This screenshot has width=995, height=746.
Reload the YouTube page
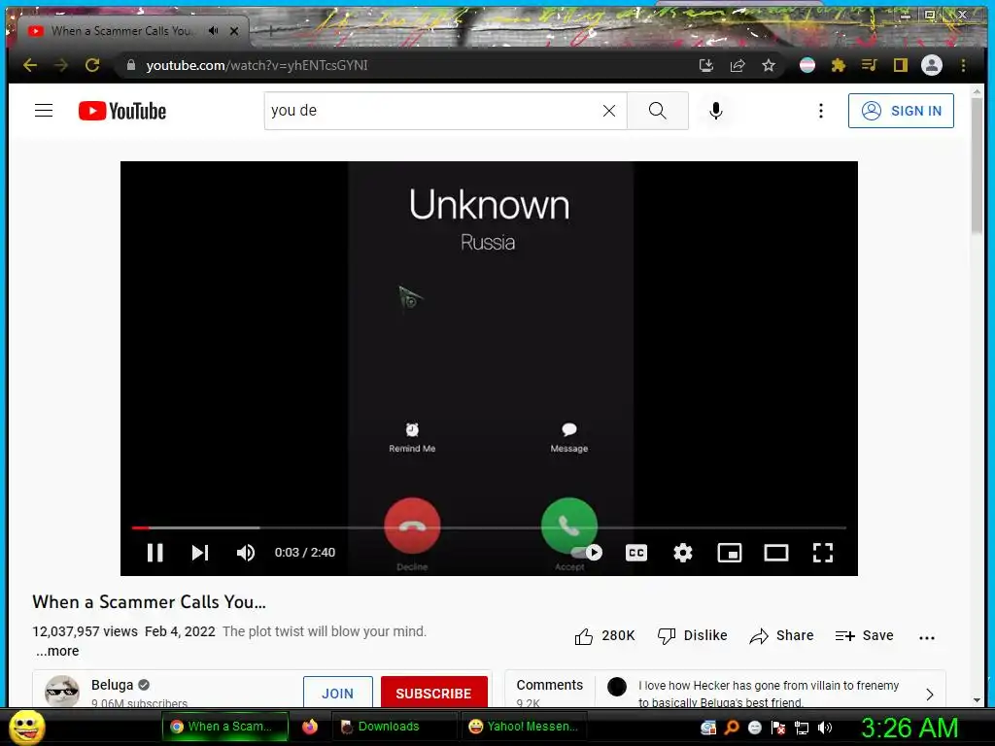click(x=92, y=65)
